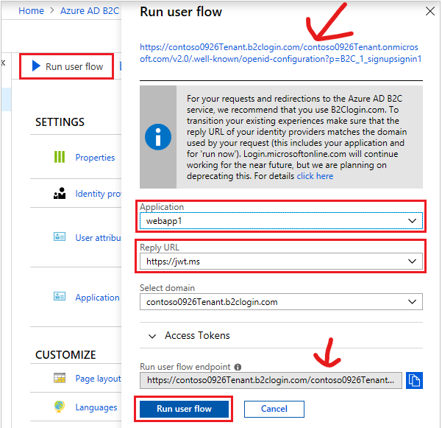Go to Azure AD B2C breadcrumb
This screenshot has width=442, height=428.
(90, 11)
